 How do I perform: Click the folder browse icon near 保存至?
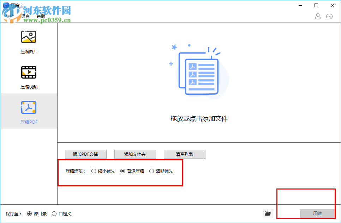tap(268, 213)
